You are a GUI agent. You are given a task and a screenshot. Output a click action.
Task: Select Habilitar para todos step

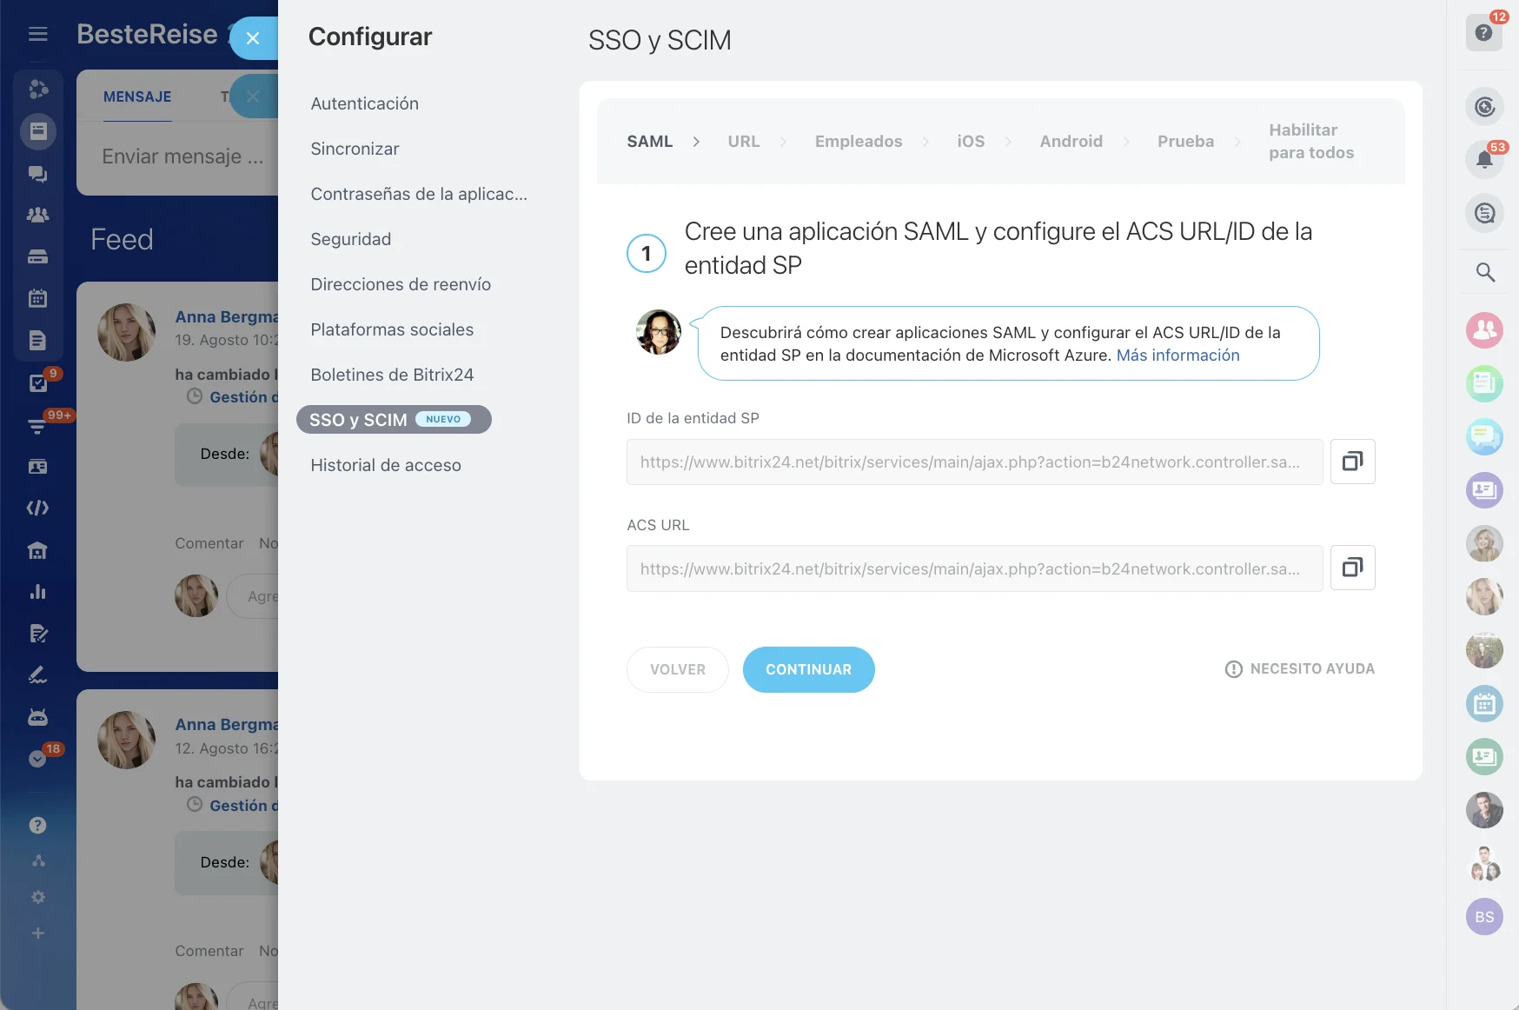pos(1310,142)
